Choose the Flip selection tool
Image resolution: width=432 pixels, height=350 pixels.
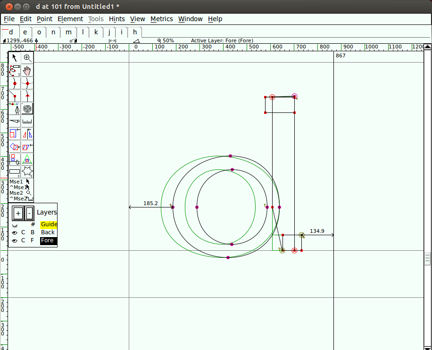tap(27, 134)
